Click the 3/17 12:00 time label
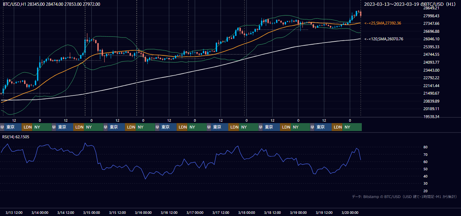This screenshot has height=216, width=461. pyautogui.click(x=221, y=213)
